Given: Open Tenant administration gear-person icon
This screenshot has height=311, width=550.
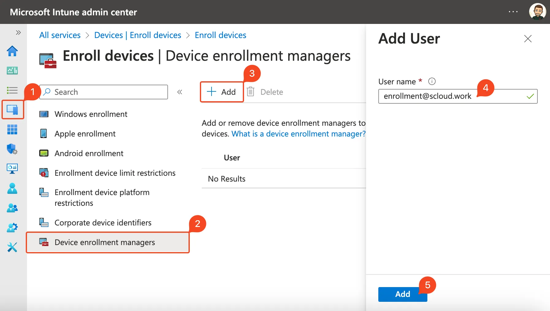Looking at the screenshot, I should coord(12,228).
